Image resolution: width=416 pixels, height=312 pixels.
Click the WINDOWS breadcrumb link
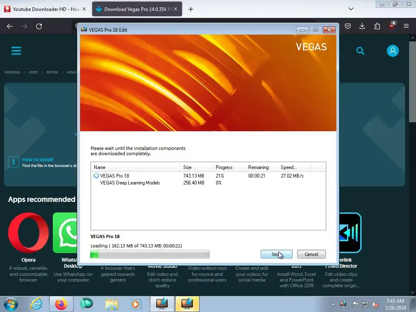point(12,72)
